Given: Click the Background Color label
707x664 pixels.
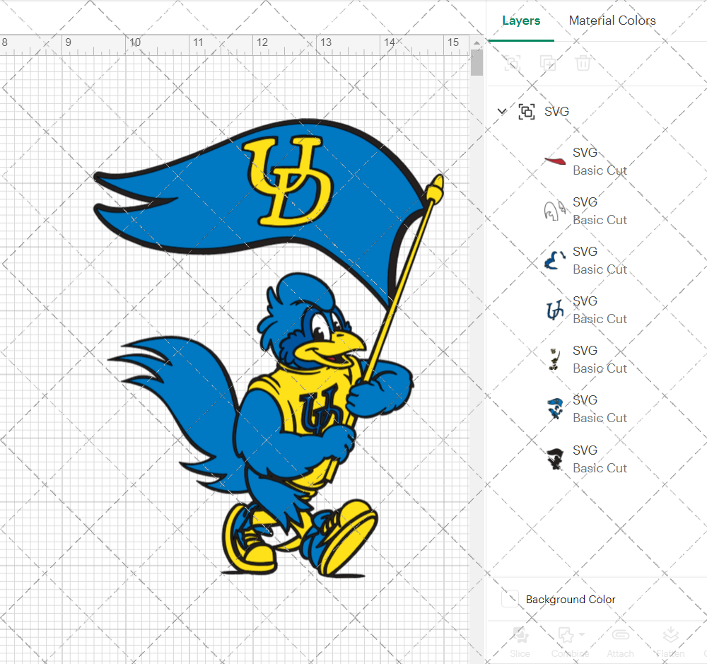Looking at the screenshot, I should coord(571,600).
